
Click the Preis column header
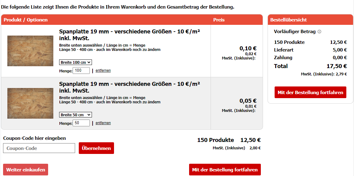(x=219, y=20)
